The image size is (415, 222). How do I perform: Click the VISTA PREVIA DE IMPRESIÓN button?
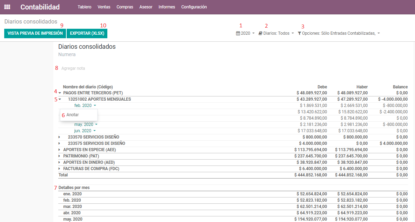35,33
